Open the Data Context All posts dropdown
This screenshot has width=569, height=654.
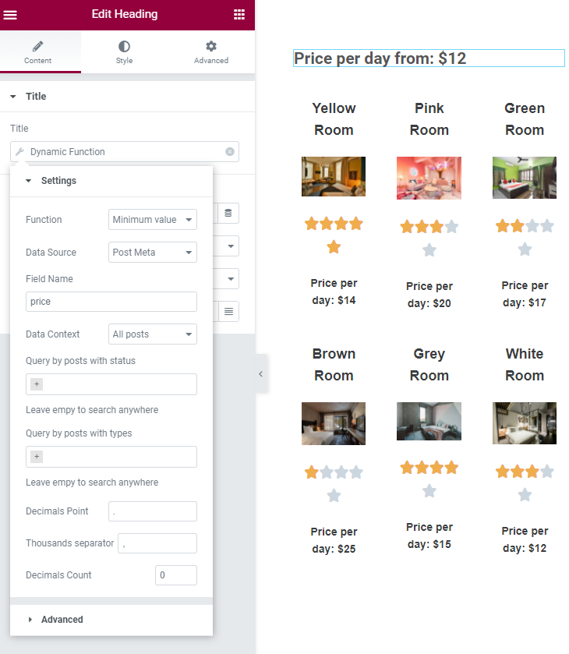click(153, 334)
